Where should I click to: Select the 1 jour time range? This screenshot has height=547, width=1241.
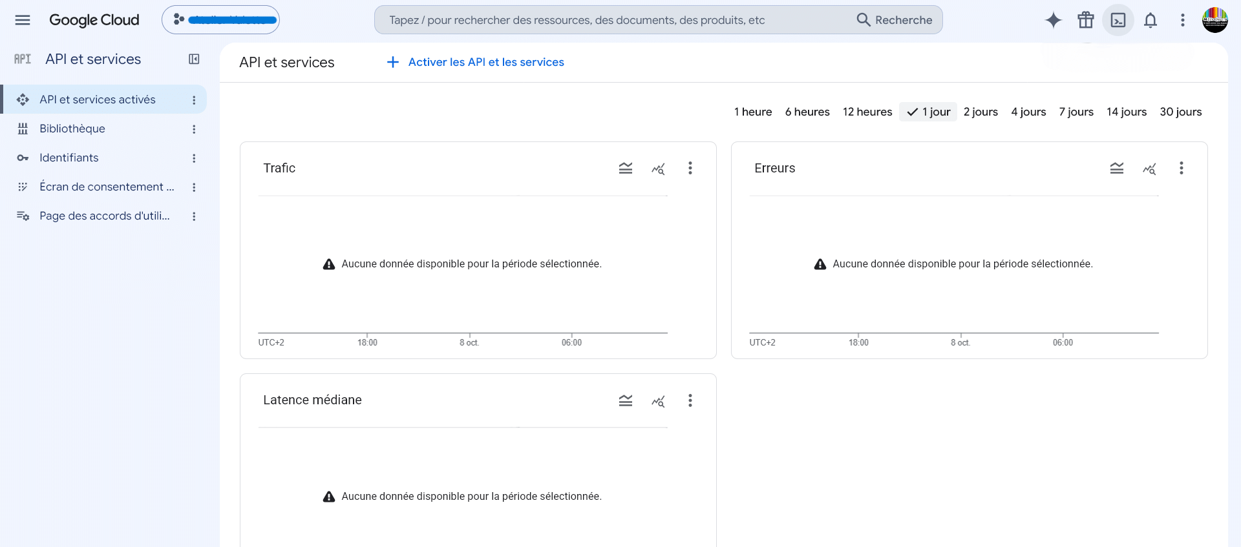click(x=928, y=112)
